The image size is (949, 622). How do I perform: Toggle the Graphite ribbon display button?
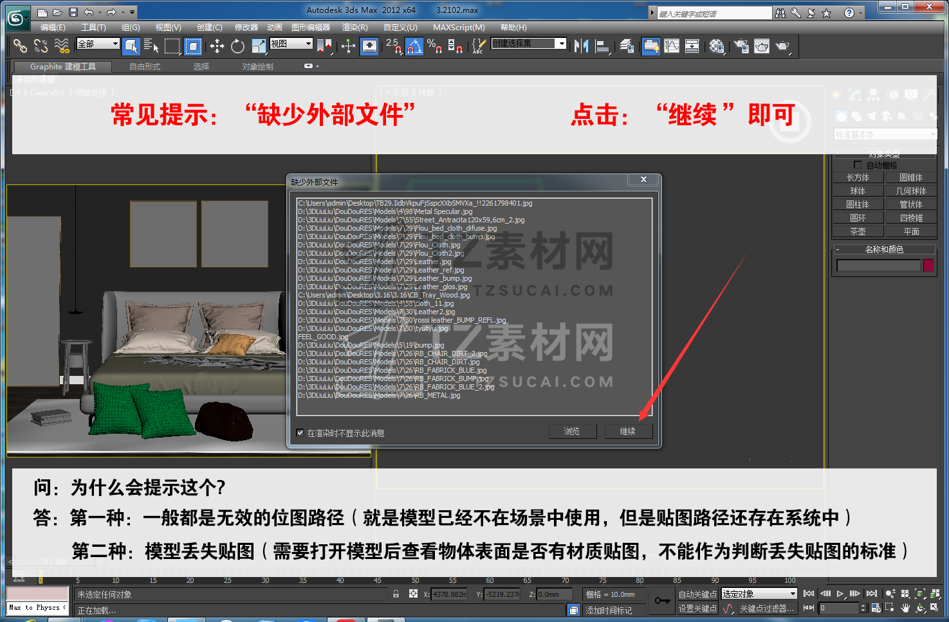point(651,46)
